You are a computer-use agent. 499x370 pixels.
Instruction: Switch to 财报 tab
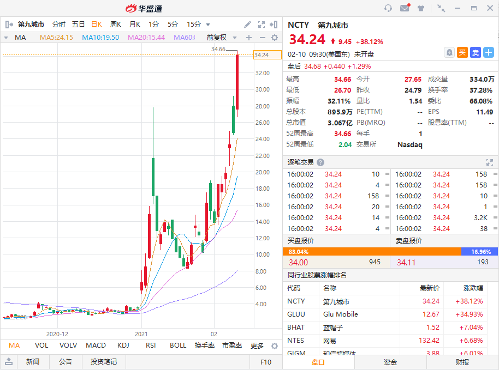pos(462,362)
